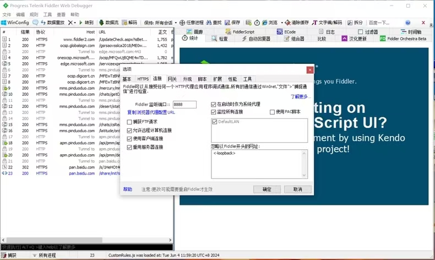The image size is (435, 260).
Task: Open the 文件 menu
Action: (x=7, y=14)
